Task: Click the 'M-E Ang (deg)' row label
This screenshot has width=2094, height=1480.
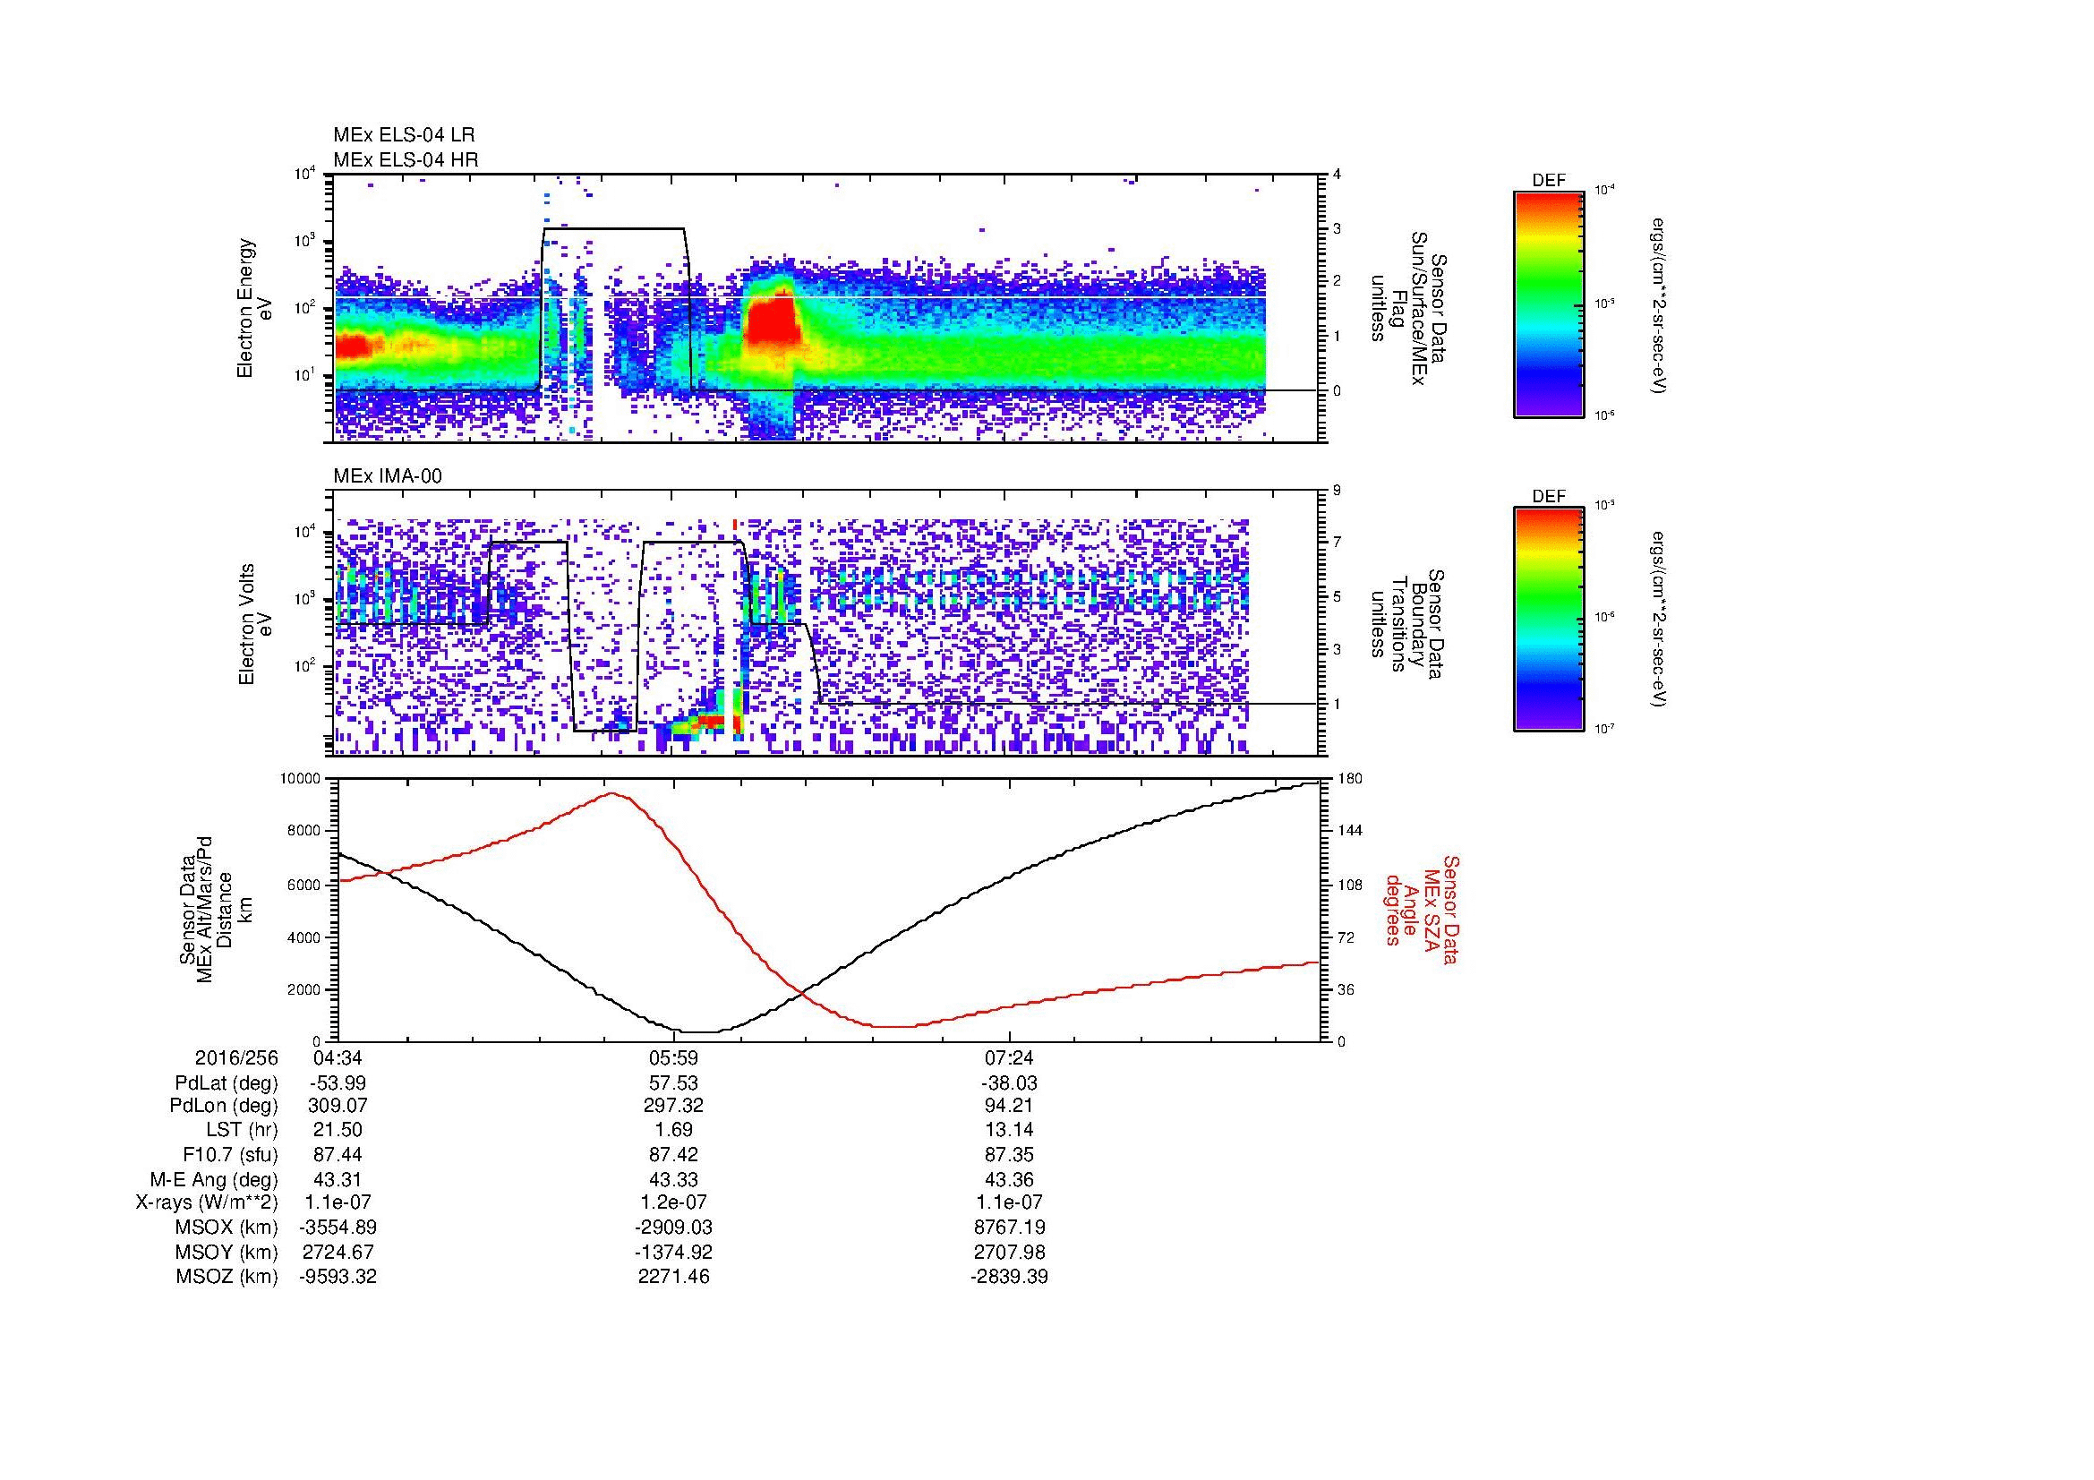Action: pos(214,1179)
